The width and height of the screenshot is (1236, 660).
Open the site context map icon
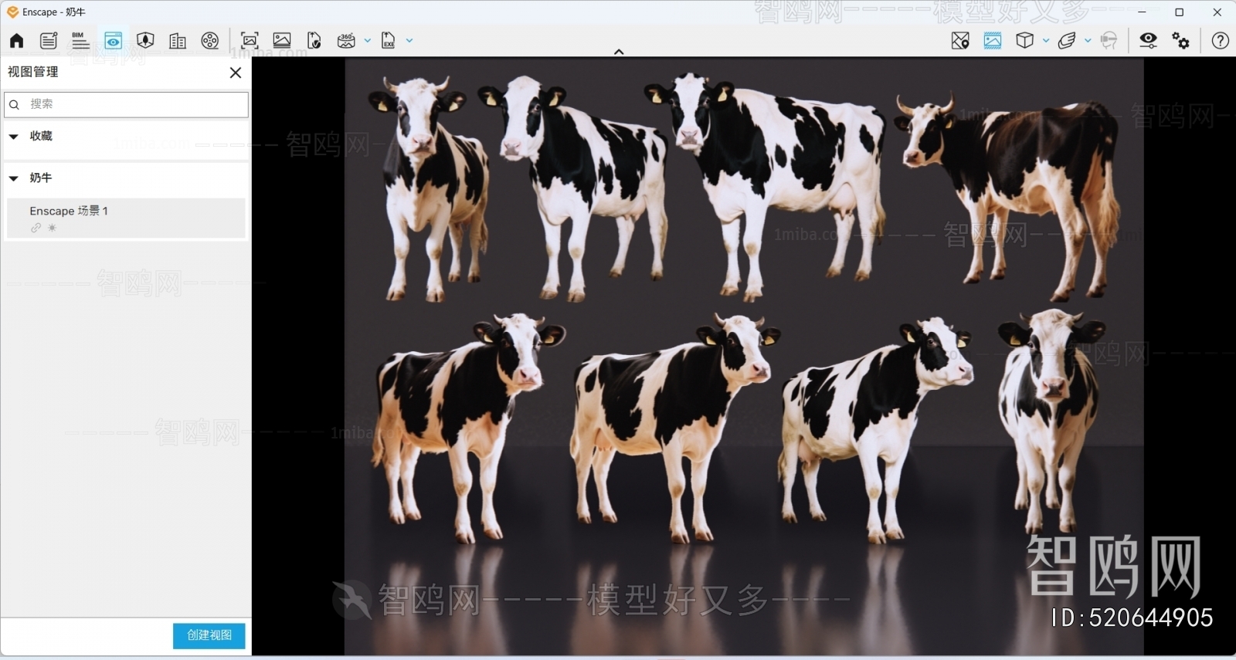click(960, 41)
